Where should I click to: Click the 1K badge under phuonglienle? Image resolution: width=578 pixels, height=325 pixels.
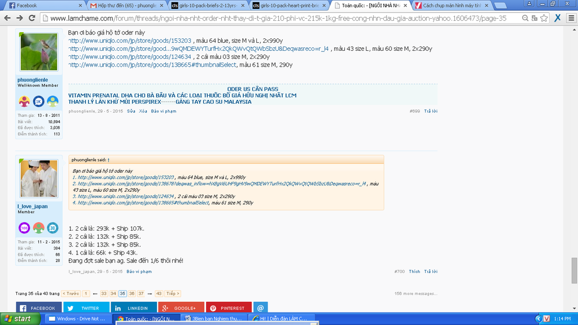pyautogui.click(x=38, y=102)
